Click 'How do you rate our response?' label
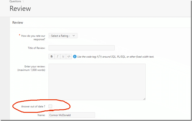Screen dimensions: 192x121 click(x=33, y=38)
